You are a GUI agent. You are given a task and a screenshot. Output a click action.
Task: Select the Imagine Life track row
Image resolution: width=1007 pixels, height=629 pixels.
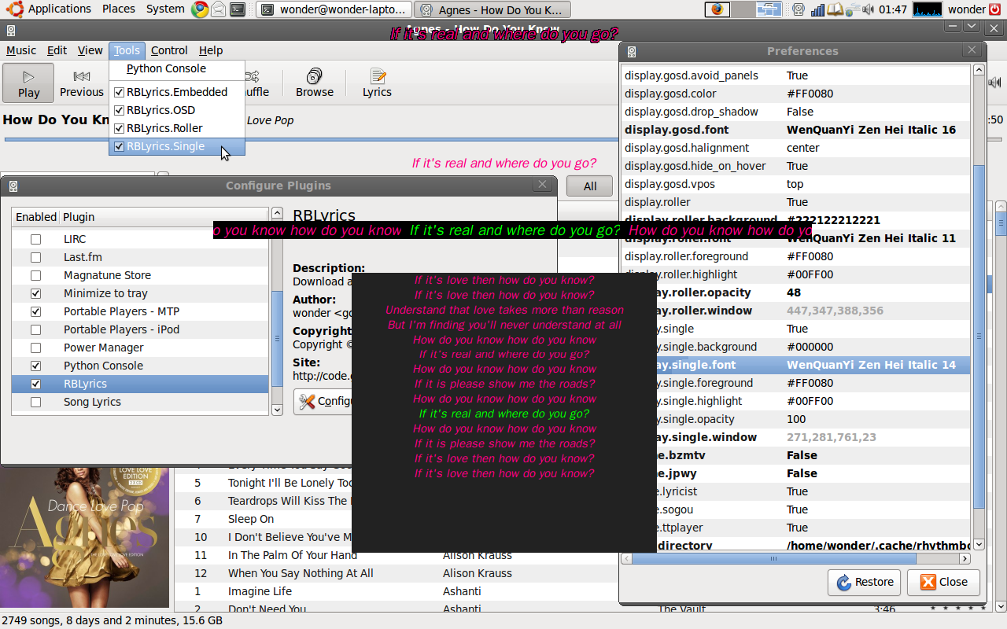[x=260, y=591]
